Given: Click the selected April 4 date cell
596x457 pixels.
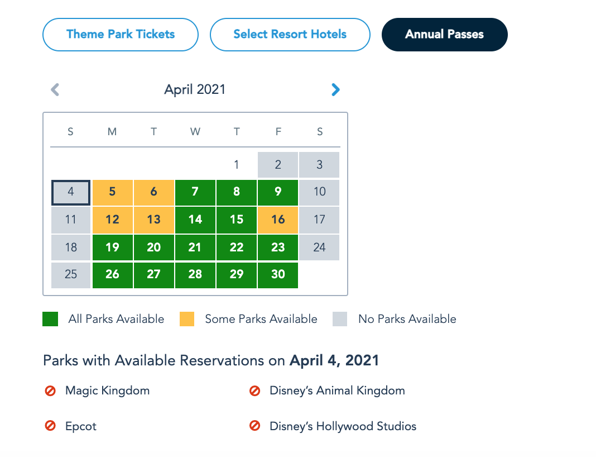Looking at the screenshot, I should pos(71,192).
